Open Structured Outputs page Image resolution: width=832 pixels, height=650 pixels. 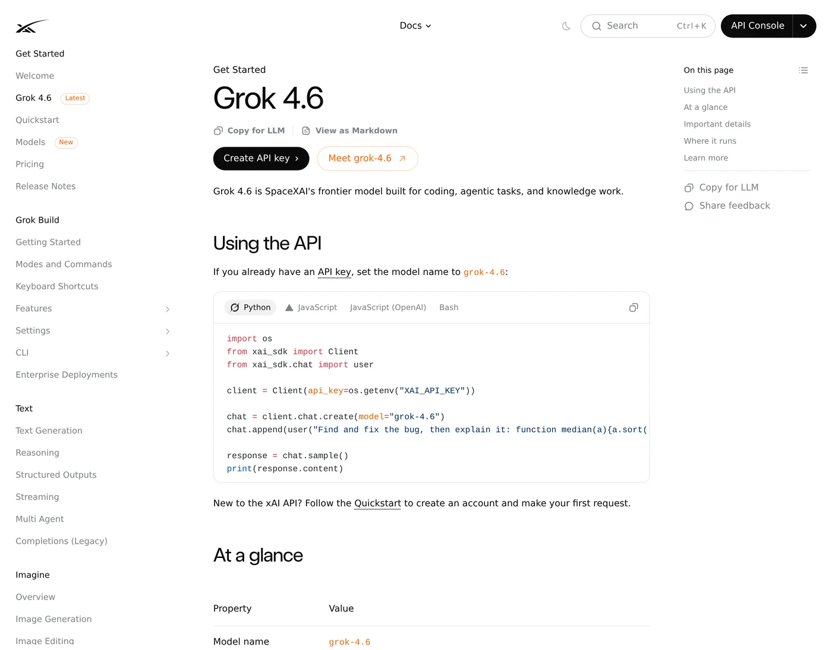[x=56, y=475]
